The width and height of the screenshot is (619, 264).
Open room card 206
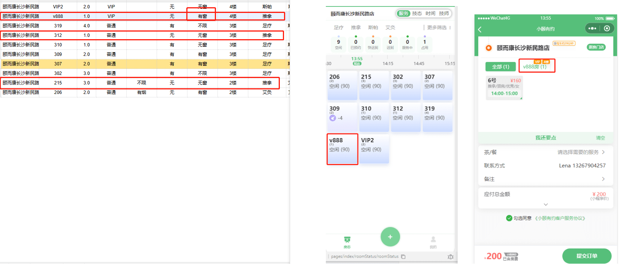342,86
